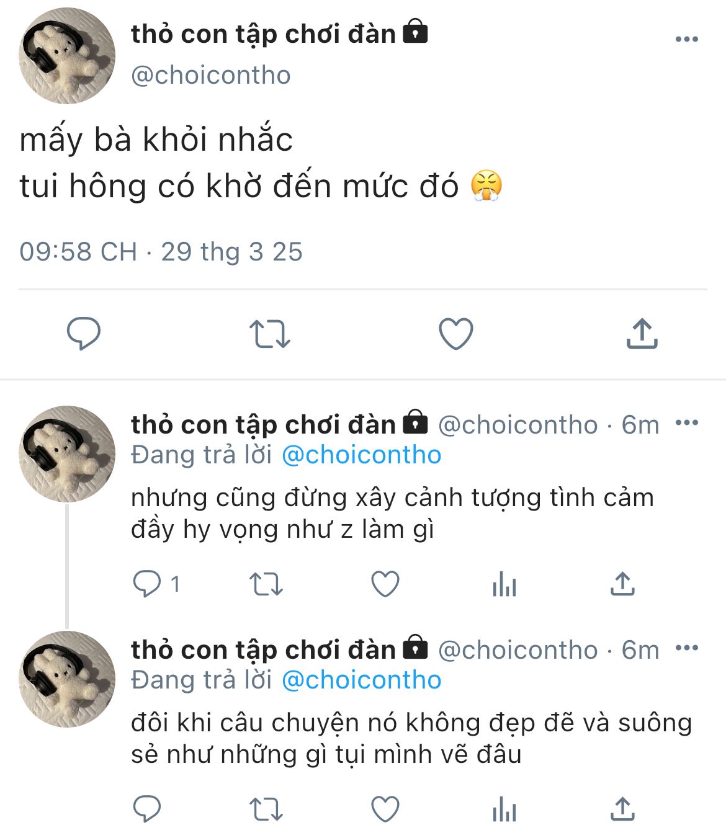Reply to the second reply tweet
Image resolution: width=726 pixels, height=838 pixels.
point(147,809)
